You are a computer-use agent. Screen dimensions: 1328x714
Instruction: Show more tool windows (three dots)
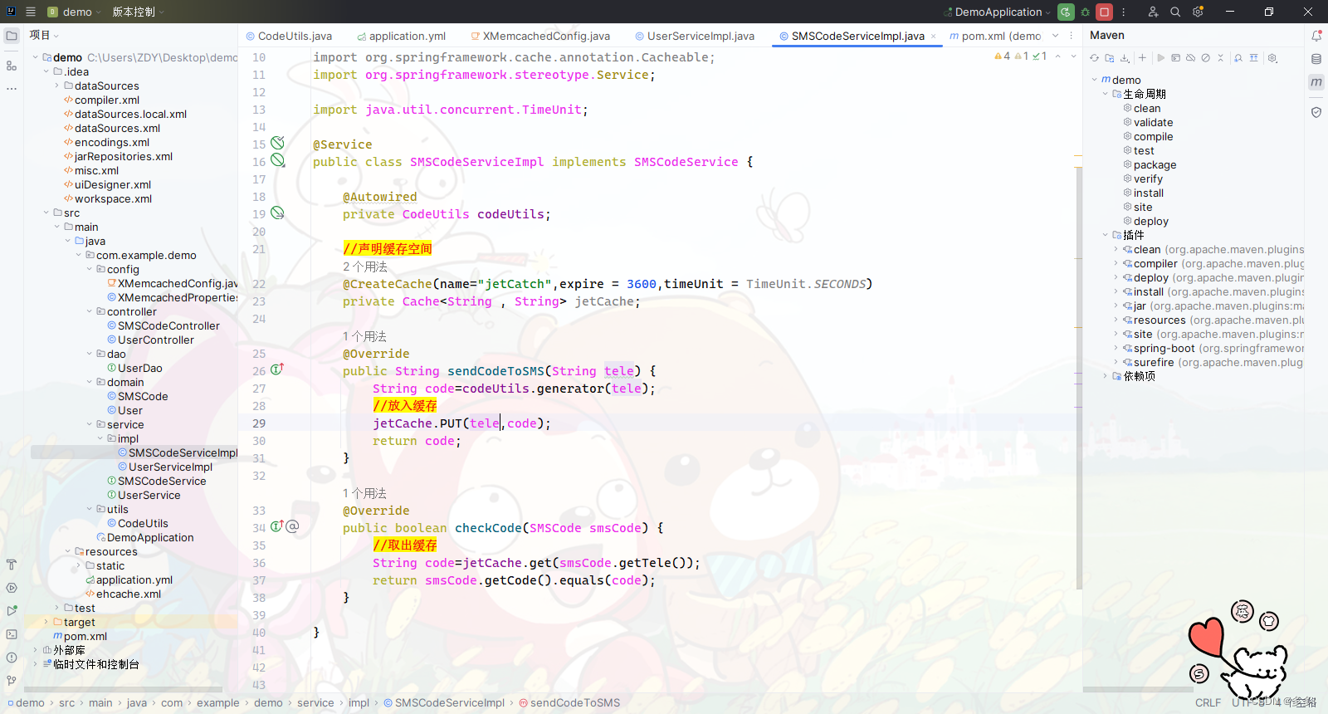click(x=12, y=88)
